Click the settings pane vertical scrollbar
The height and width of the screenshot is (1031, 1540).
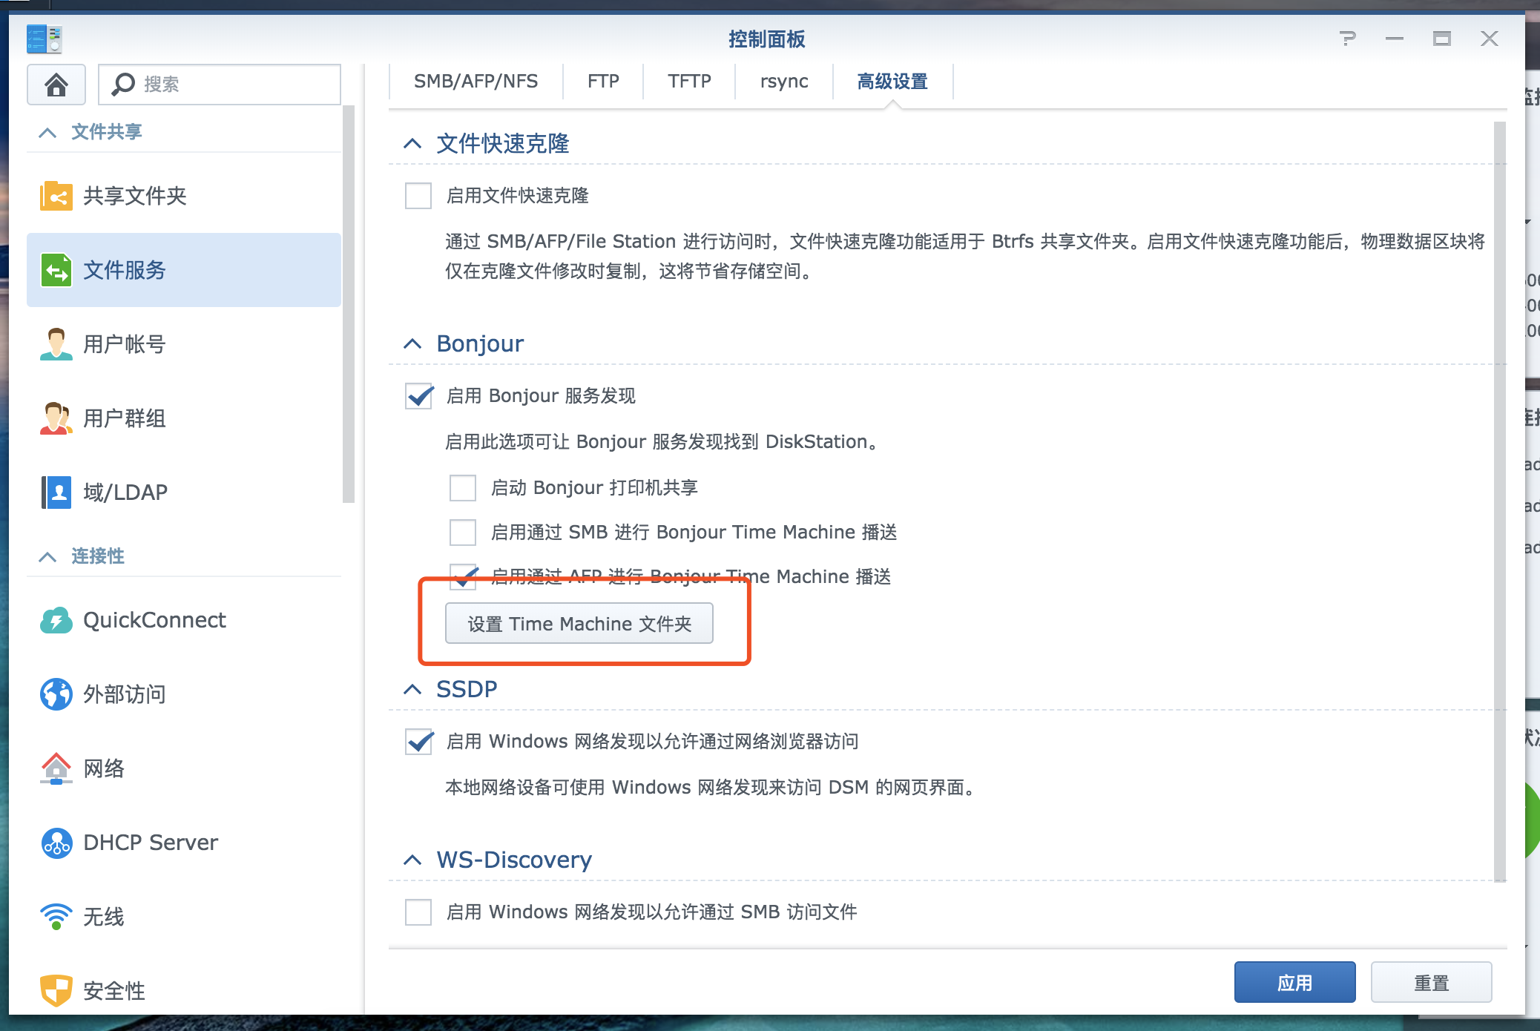click(1500, 501)
